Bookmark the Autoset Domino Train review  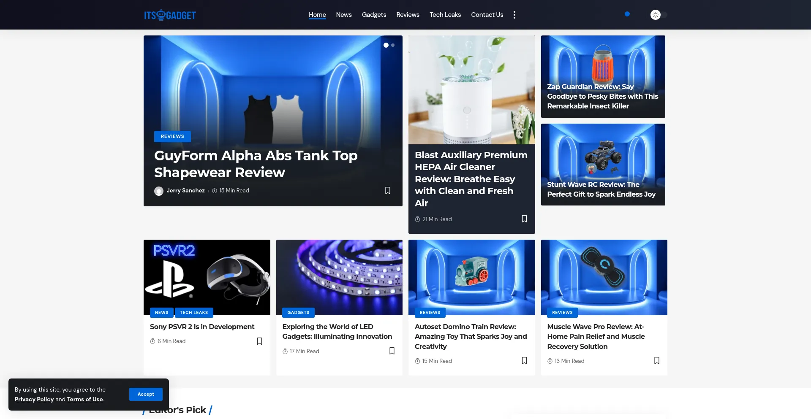coord(524,360)
